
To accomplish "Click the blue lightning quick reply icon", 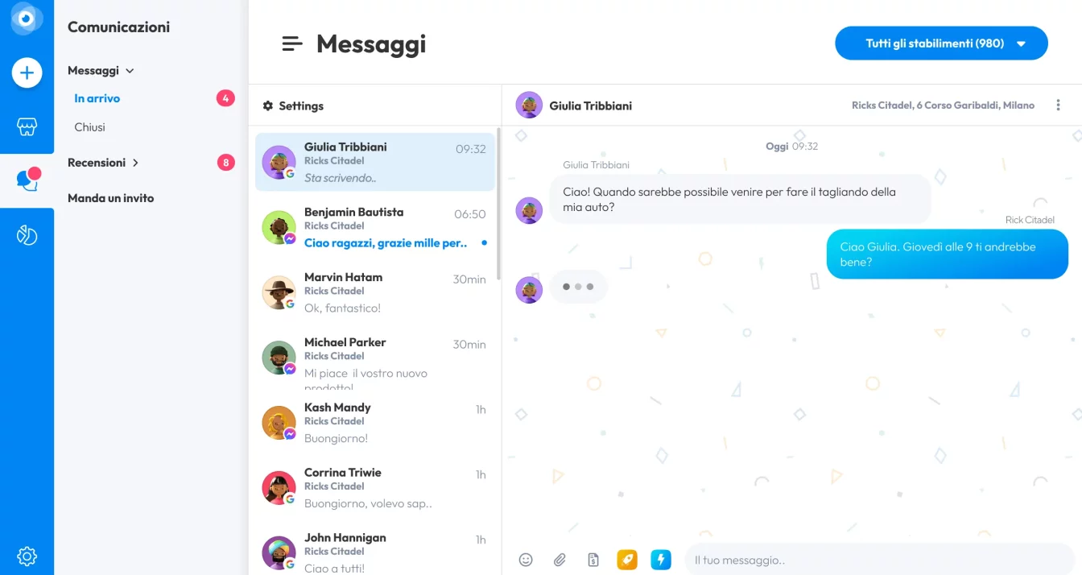I will 661,560.
